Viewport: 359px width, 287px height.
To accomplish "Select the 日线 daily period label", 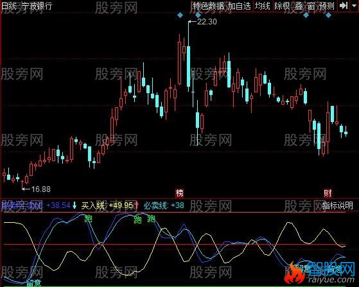I will pyautogui.click(x=9, y=6).
